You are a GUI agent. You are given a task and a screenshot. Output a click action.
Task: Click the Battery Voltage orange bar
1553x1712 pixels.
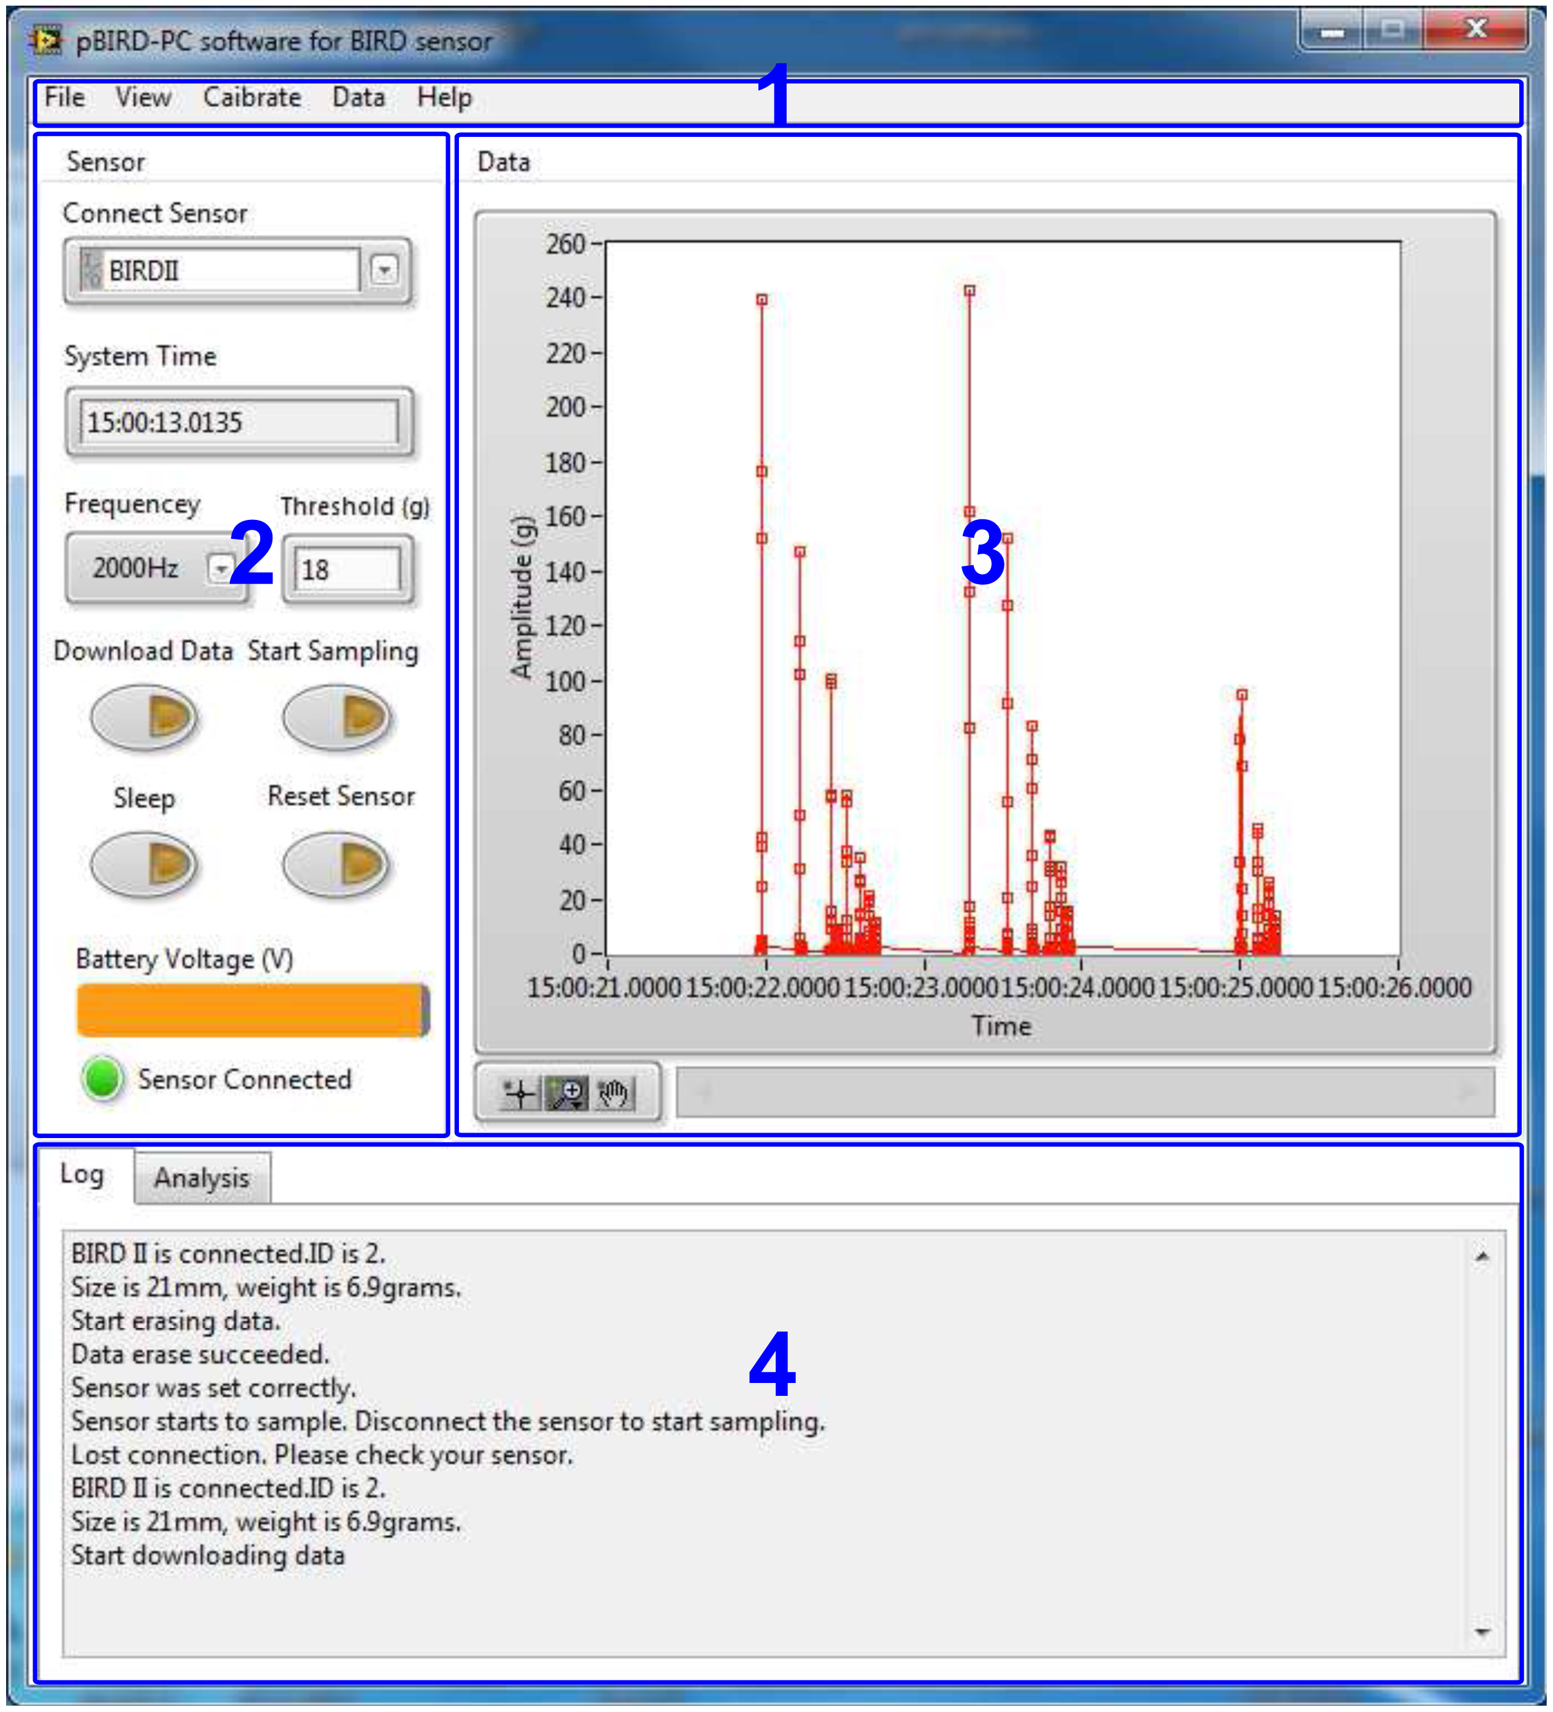click(252, 1010)
